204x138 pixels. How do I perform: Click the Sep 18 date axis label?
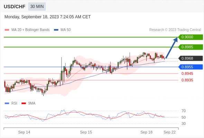(x=146, y=132)
